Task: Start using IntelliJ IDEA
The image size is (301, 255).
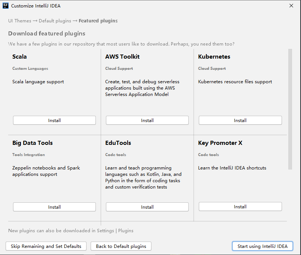Action: point(262,246)
